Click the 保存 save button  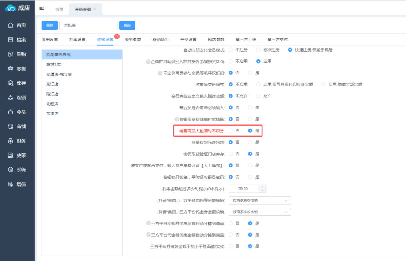click(x=50, y=25)
